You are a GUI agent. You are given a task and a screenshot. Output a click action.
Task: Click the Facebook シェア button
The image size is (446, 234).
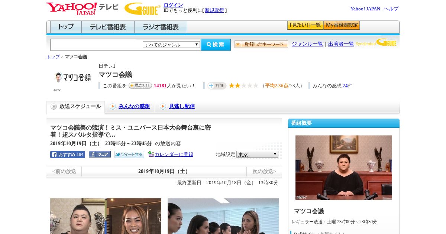click(x=100, y=155)
